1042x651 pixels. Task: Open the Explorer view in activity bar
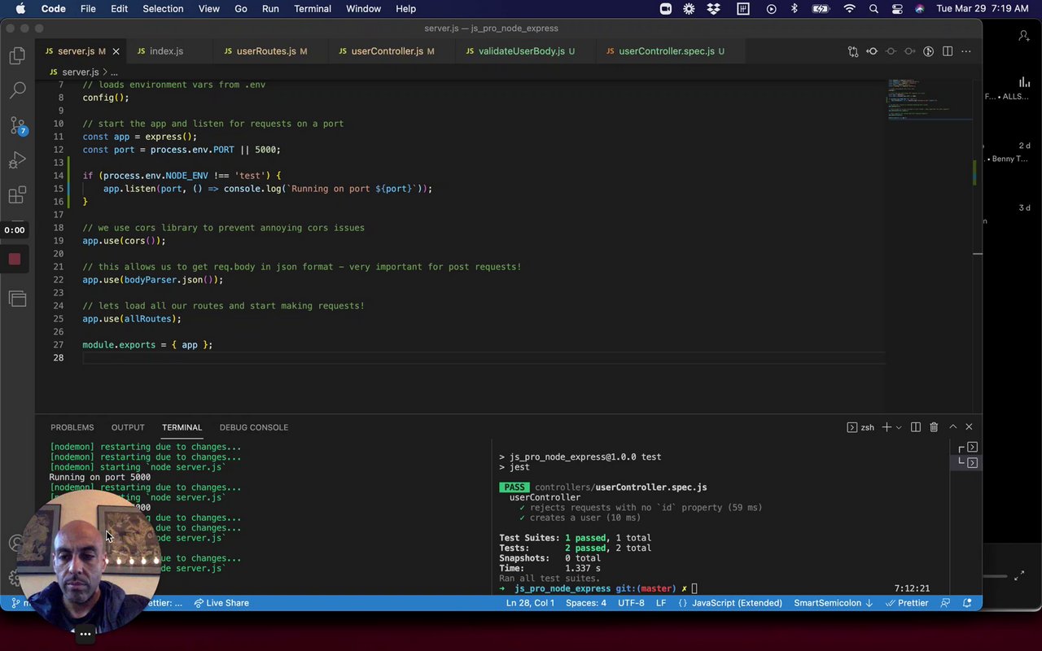(17, 56)
